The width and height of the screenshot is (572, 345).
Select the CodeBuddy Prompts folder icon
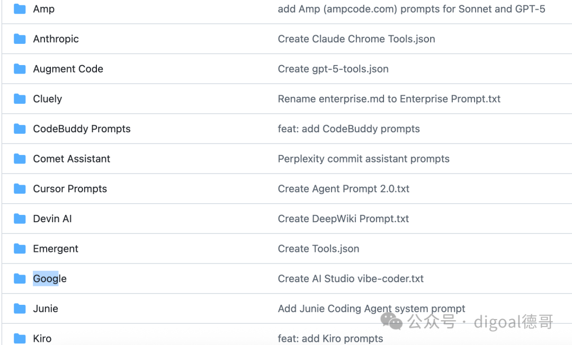(x=20, y=129)
